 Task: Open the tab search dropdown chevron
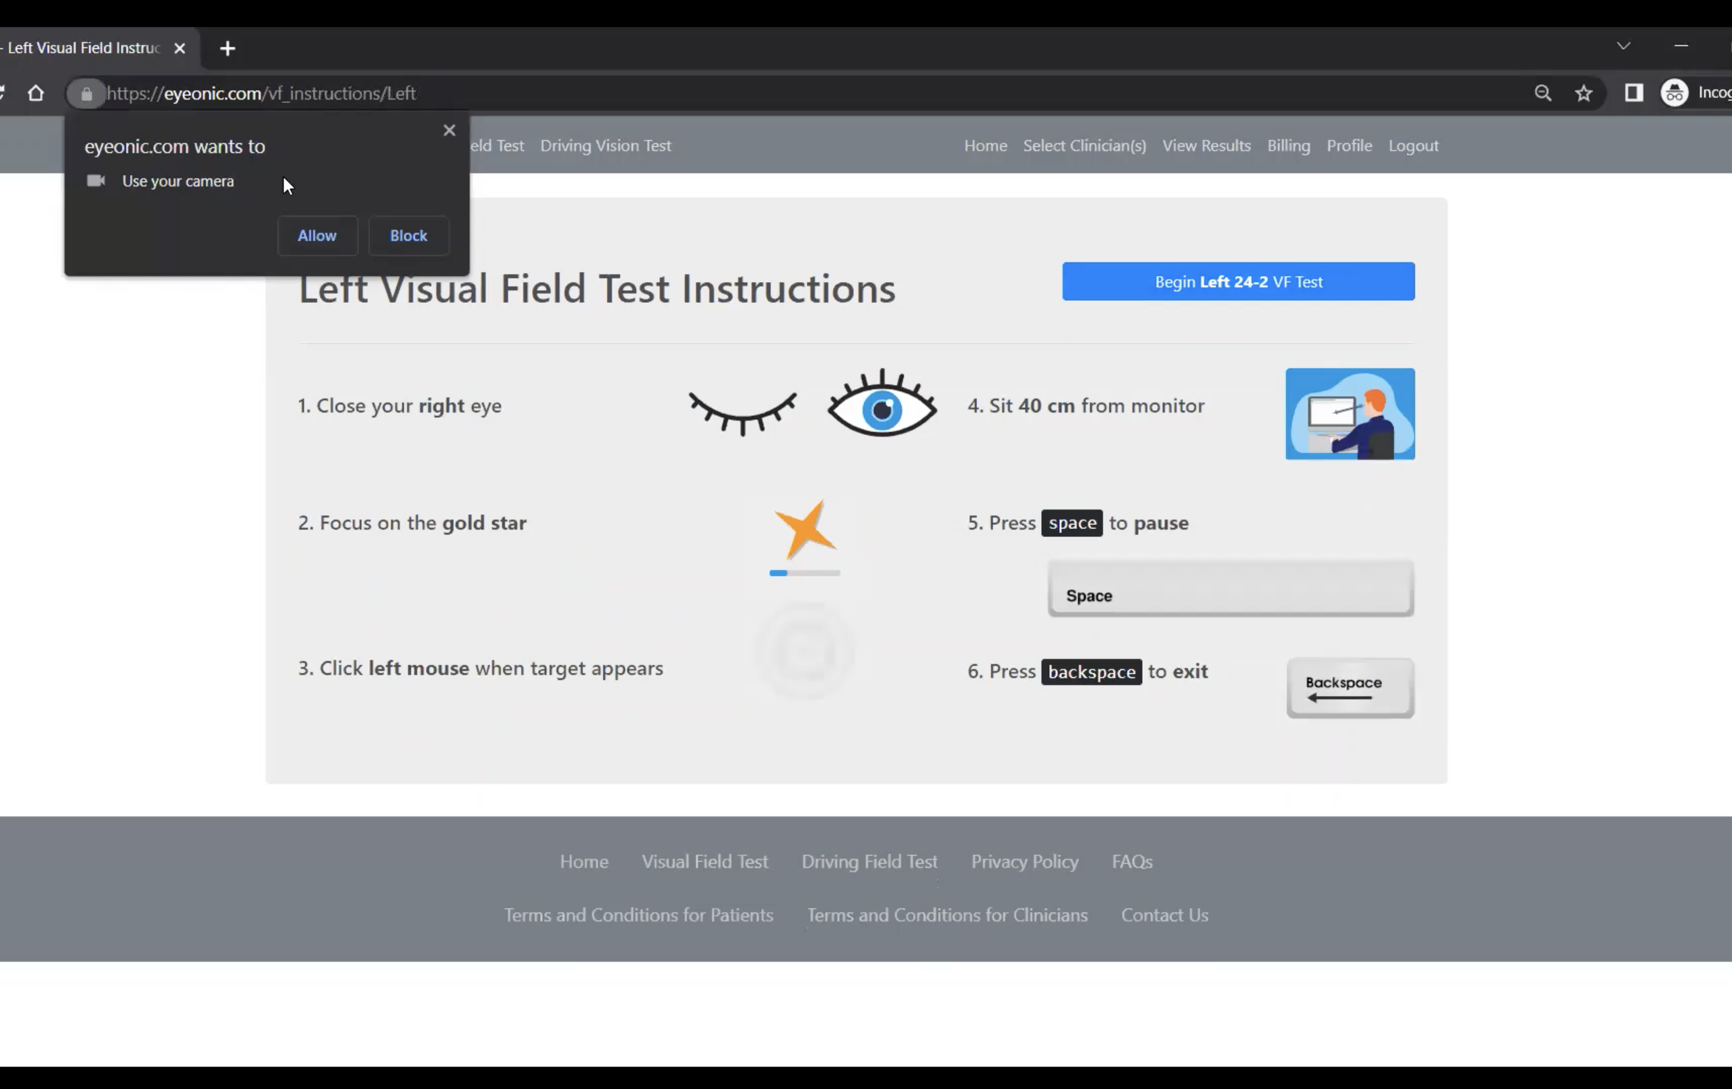(1624, 46)
